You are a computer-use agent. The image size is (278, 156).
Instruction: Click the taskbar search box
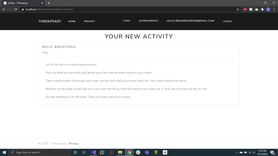(x=40, y=153)
